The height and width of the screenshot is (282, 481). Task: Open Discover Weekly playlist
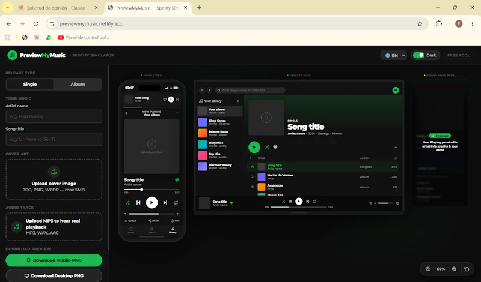pyautogui.click(x=219, y=166)
